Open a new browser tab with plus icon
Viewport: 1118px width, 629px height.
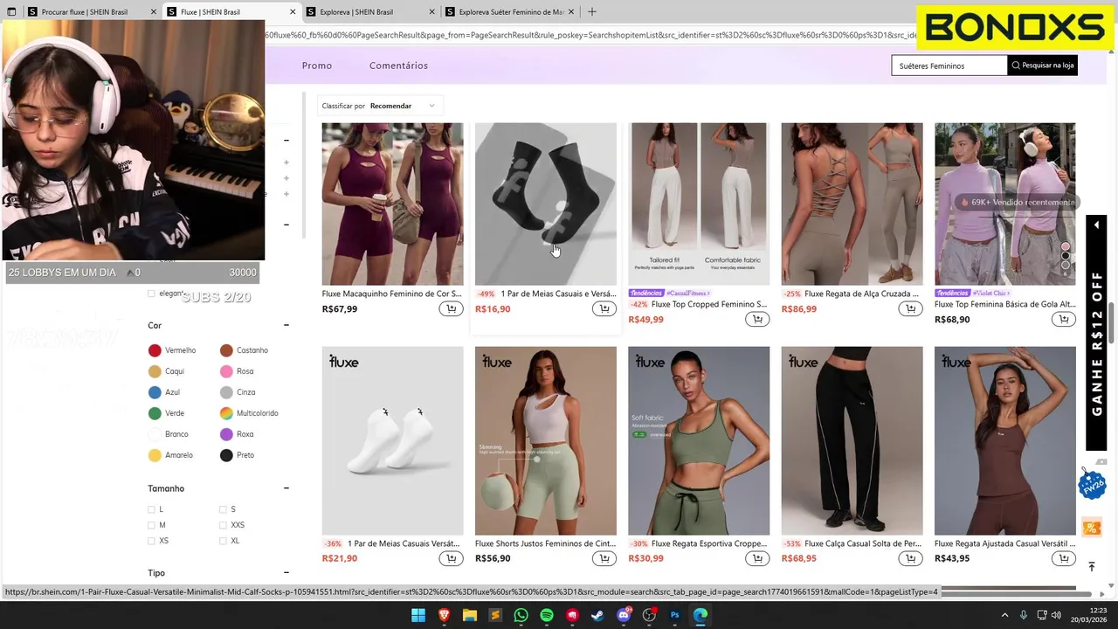pos(592,12)
